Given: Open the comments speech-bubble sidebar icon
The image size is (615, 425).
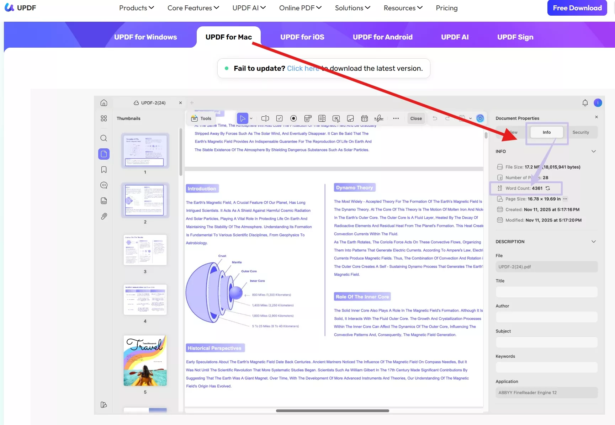Looking at the screenshot, I should [x=104, y=185].
